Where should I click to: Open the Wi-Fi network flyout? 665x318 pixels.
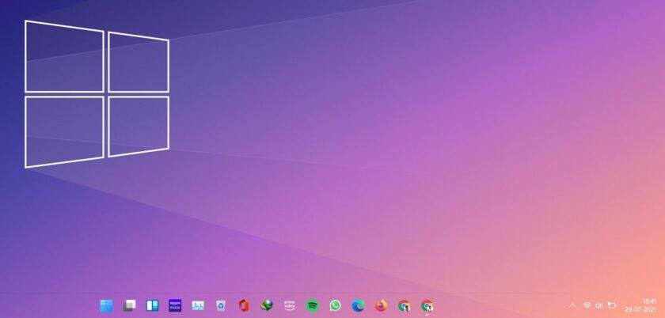click(587, 305)
